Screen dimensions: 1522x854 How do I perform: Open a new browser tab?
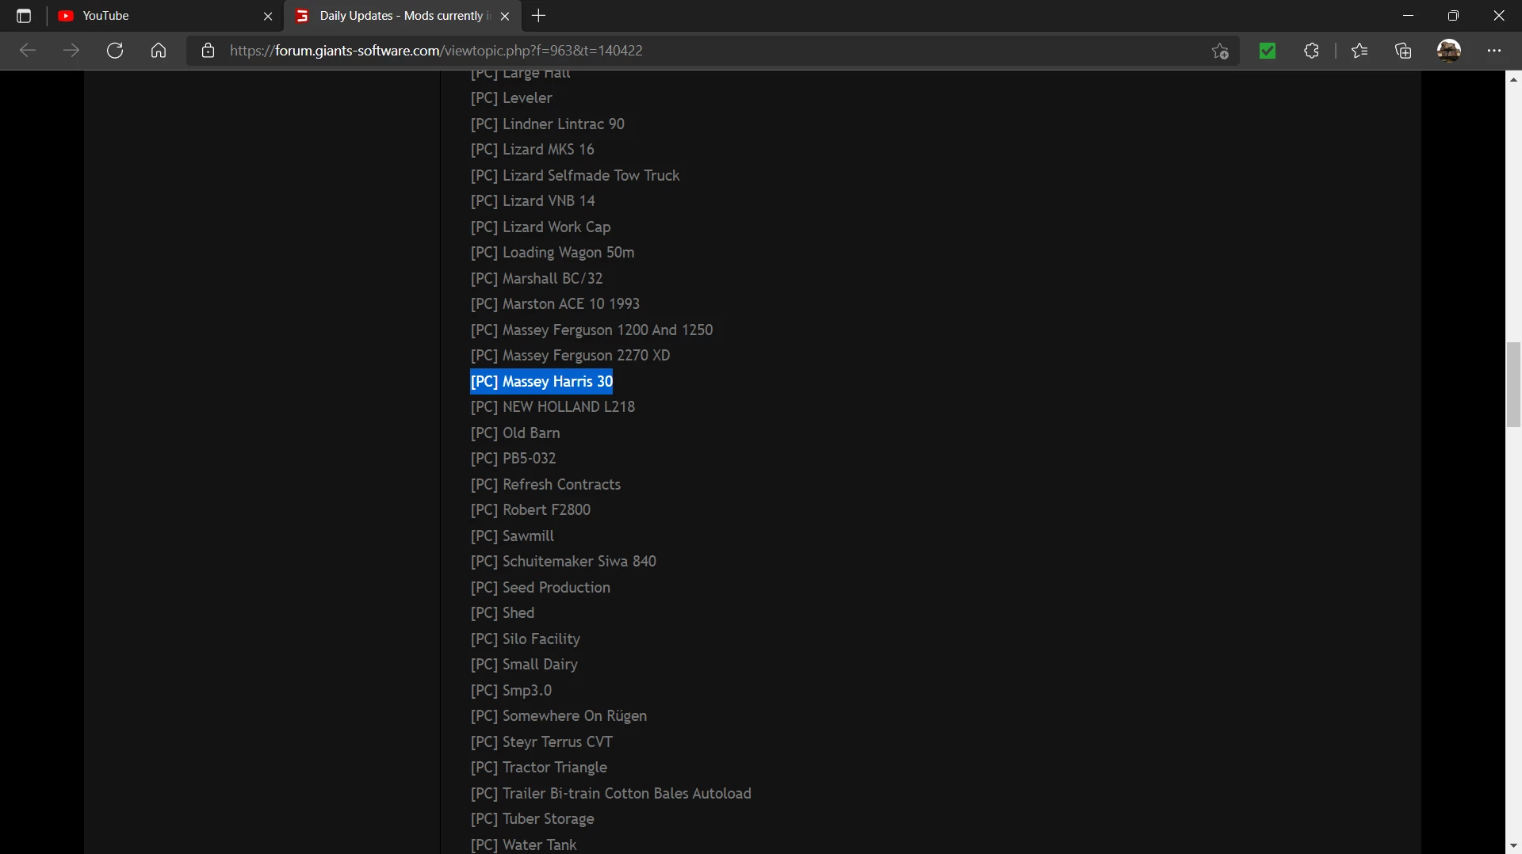point(539,16)
